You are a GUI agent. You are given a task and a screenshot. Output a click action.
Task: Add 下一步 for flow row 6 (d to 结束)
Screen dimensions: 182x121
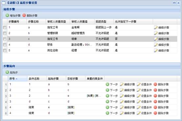(112, 113)
